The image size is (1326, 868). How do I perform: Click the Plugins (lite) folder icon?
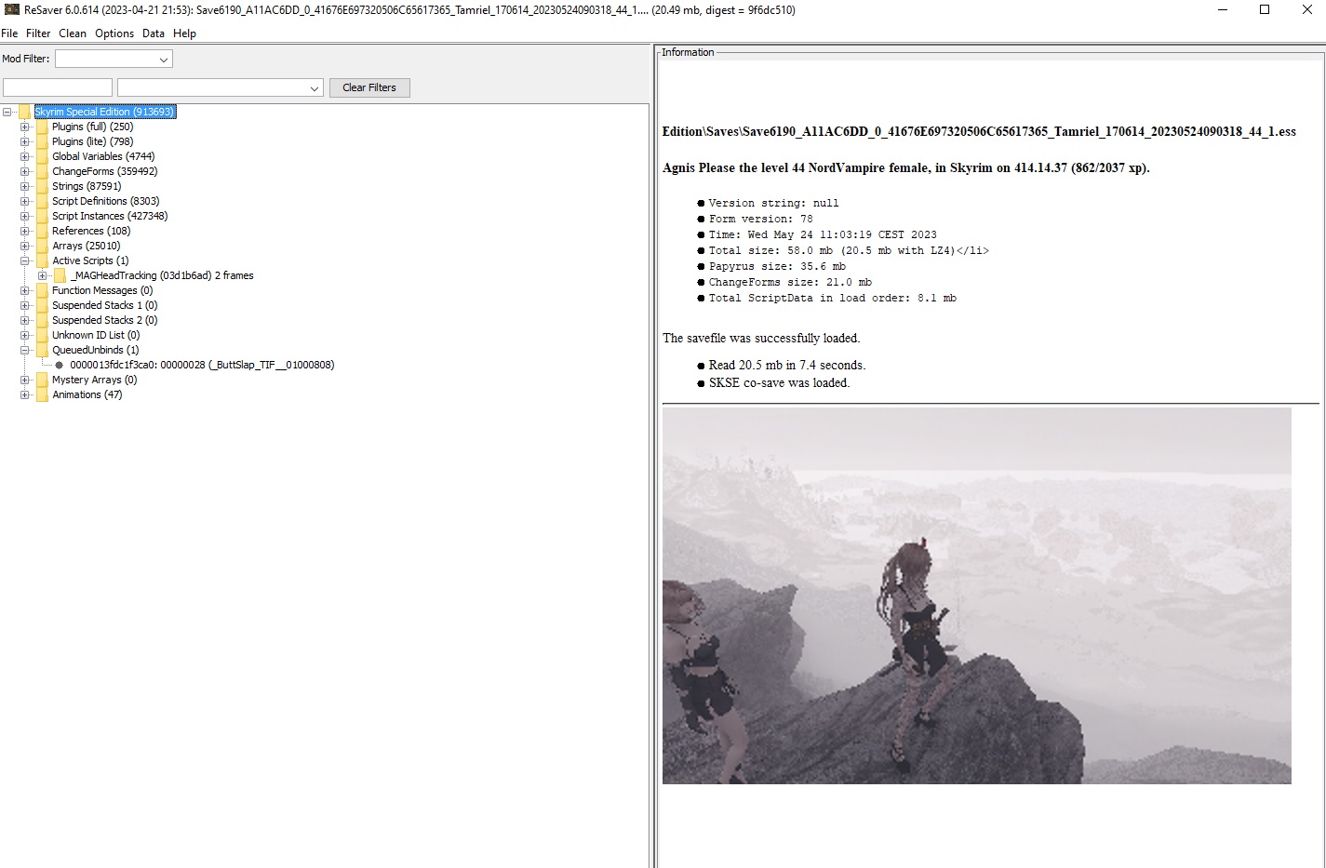[43, 141]
